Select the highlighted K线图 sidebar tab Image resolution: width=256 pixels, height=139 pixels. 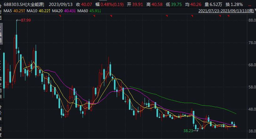[x=1, y=34]
